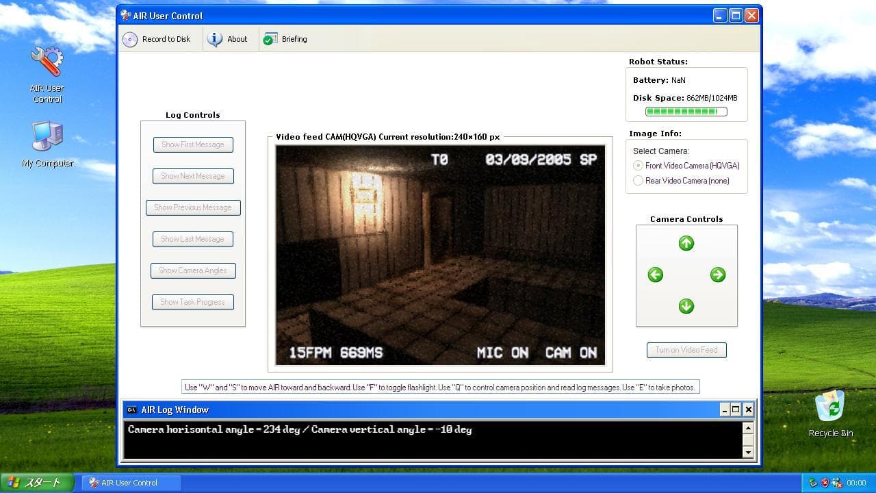This screenshot has height=493, width=876.
Task: Click the log window scroll up arrow
Action: coord(748,428)
